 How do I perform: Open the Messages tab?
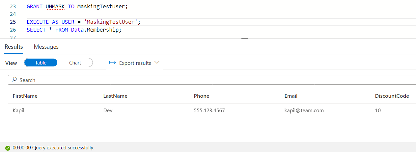point(46,47)
